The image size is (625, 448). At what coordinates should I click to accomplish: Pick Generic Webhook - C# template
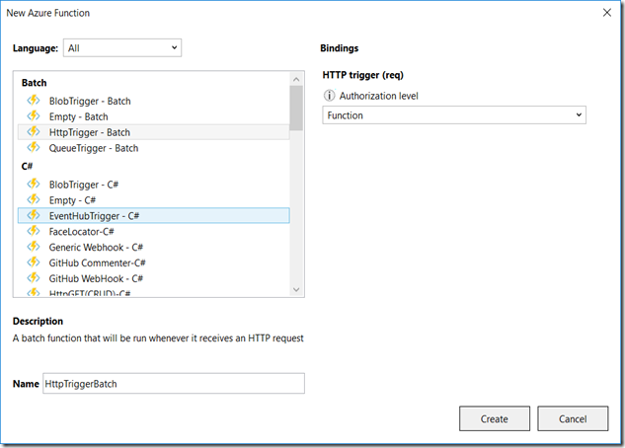(x=153, y=247)
